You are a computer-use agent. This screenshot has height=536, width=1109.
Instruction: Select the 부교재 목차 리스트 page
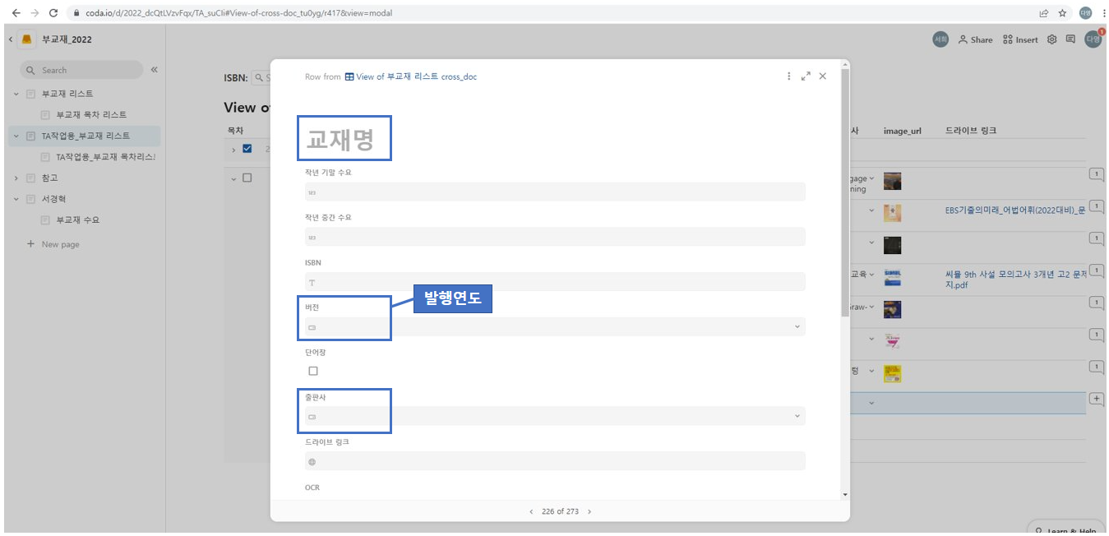[91, 114]
